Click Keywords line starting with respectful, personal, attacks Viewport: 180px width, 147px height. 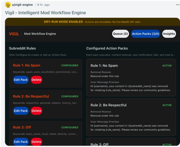pyautogui.click(x=45, y=103)
